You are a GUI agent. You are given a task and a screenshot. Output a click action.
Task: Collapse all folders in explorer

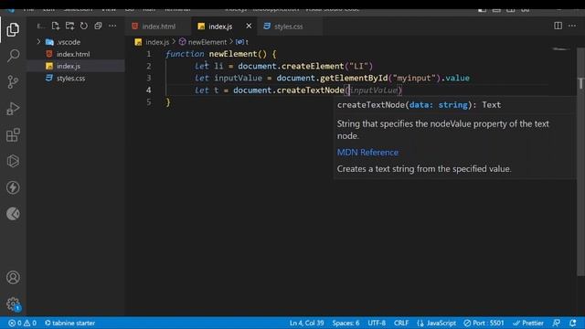(x=98, y=26)
